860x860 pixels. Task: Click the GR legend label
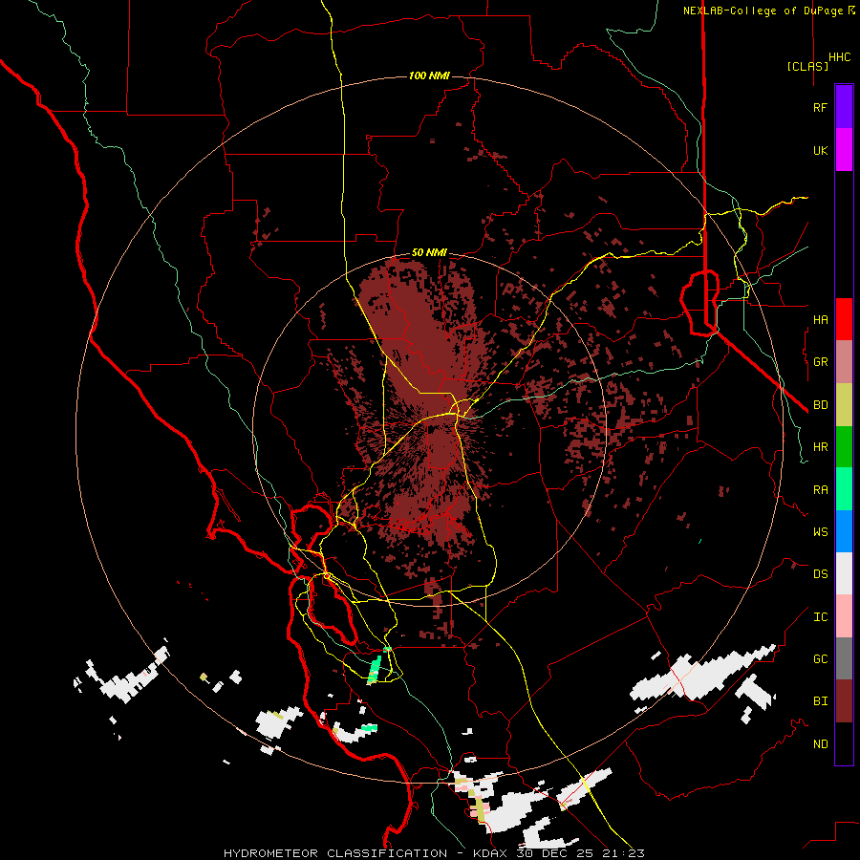click(820, 362)
